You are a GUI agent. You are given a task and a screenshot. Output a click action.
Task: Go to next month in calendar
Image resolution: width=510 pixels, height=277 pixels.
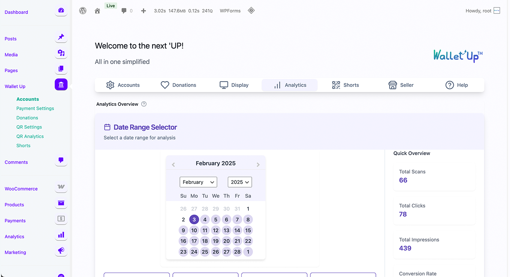coord(258,164)
